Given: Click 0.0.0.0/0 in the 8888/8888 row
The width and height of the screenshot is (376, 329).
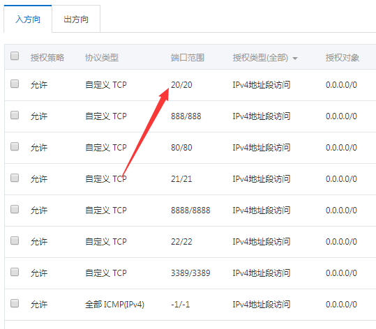Looking at the screenshot, I should tap(341, 211).
